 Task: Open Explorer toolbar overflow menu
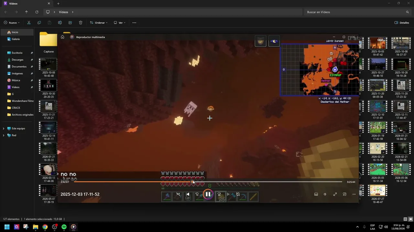(134, 23)
